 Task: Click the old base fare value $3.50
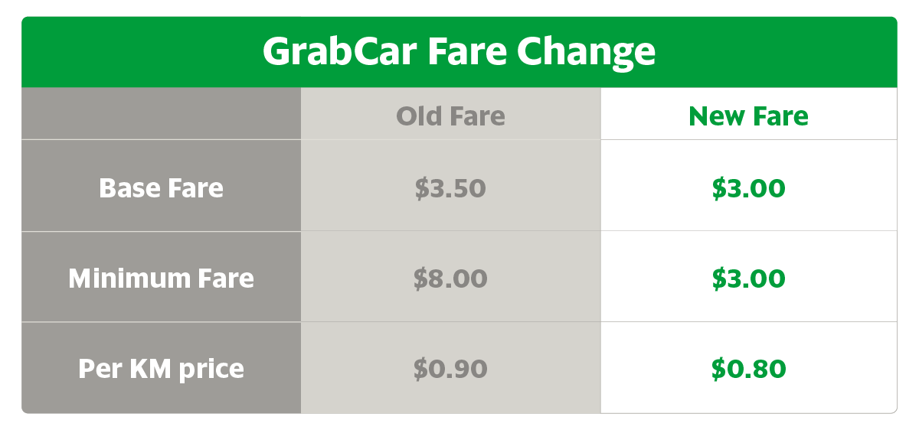pos(450,188)
